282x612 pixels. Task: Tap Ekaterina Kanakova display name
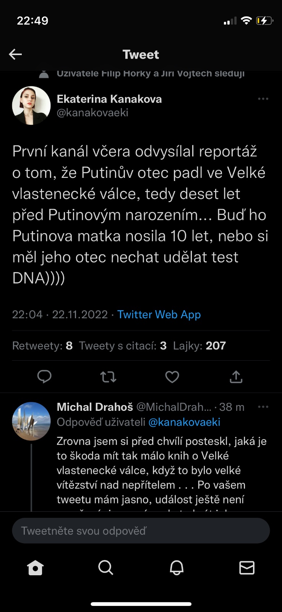point(109,99)
